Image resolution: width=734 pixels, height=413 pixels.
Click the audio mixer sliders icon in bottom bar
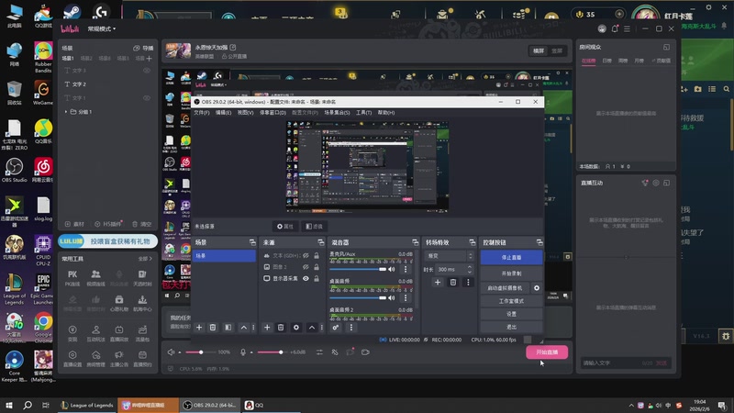[x=319, y=352]
